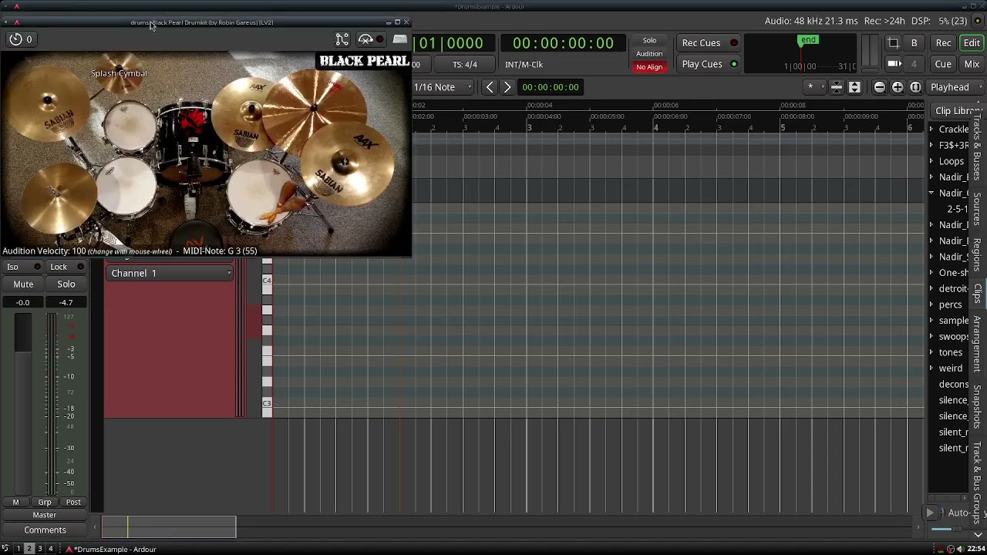Open the Channel 1 selector dropdown
The image size is (987, 555).
click(x=170, y=274)
